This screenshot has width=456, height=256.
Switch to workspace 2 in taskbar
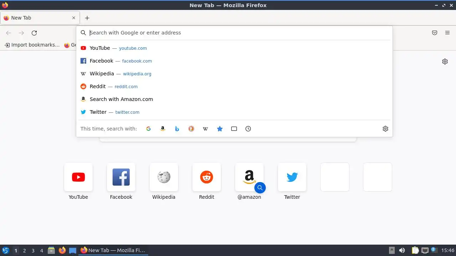pyautogui.click(x=24, y=251)
